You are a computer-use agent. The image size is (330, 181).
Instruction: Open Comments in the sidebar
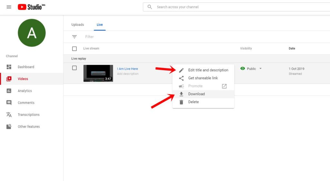coord(32,103)
